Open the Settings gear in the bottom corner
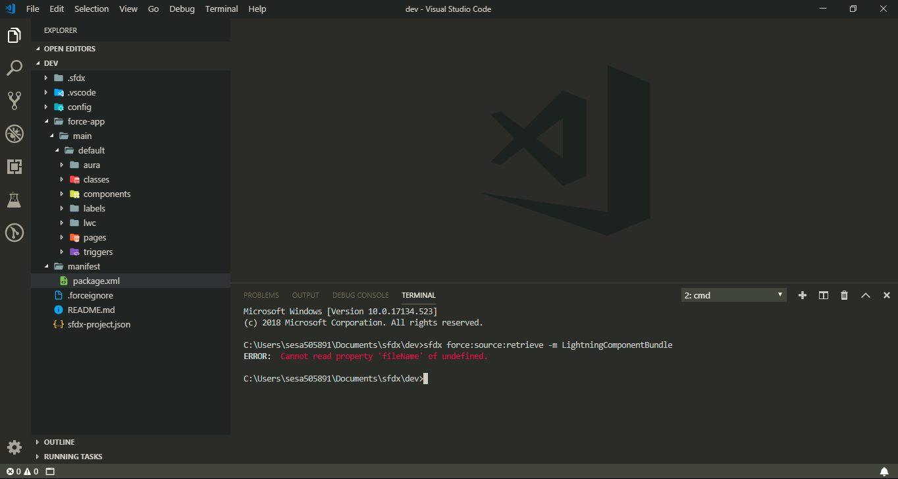The image size is (898, 479). point(14,446)
